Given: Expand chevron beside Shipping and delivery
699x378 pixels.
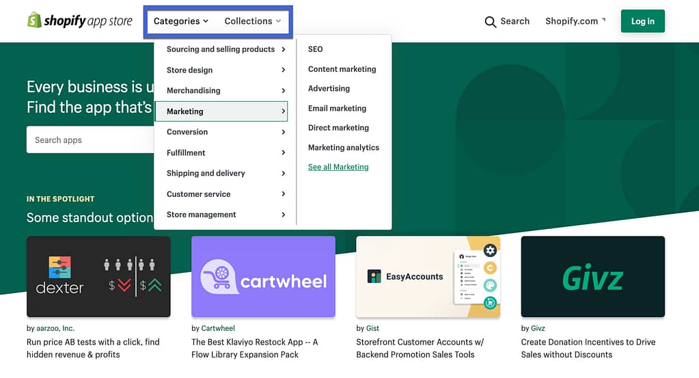Looking at the screenshot, I should [283, 173].
